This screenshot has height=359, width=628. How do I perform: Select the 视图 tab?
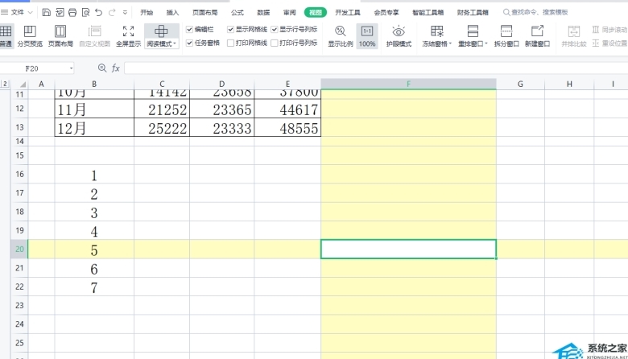[x=316, y=12]
